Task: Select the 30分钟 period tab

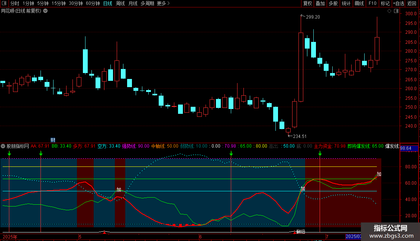Action: [76, 3]
